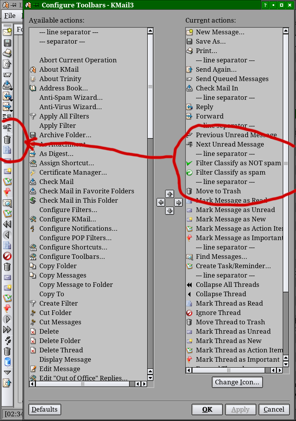Move selected action up with arrow button

tap(169, 194)
